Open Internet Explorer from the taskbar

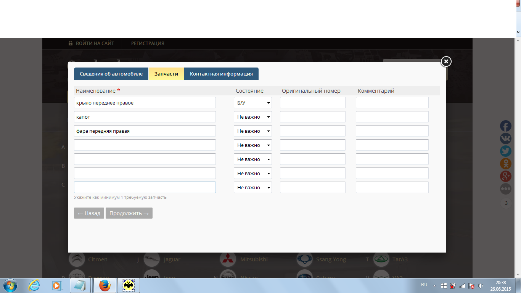pos(34,285)
